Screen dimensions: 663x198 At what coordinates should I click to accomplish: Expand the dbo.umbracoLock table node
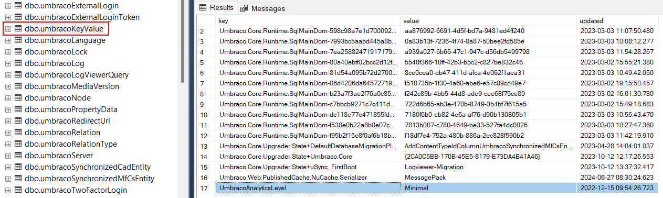point(8,52)
